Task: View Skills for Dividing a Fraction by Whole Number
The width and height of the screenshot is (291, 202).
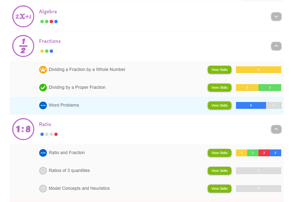Action: click(x=219, y=70)
